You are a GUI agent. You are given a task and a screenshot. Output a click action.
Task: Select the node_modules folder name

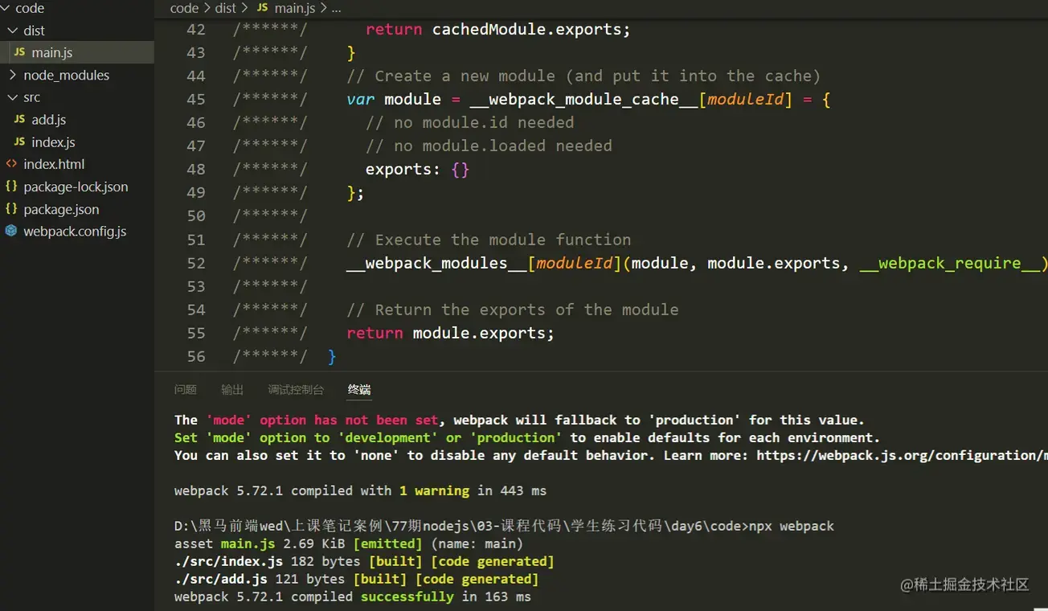pyautogui.click(x=67, y=75)
